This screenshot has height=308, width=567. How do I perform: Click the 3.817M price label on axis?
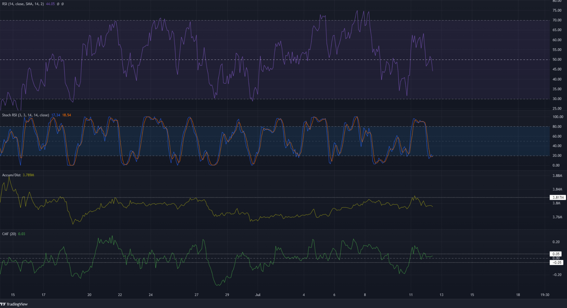[558, 197]
